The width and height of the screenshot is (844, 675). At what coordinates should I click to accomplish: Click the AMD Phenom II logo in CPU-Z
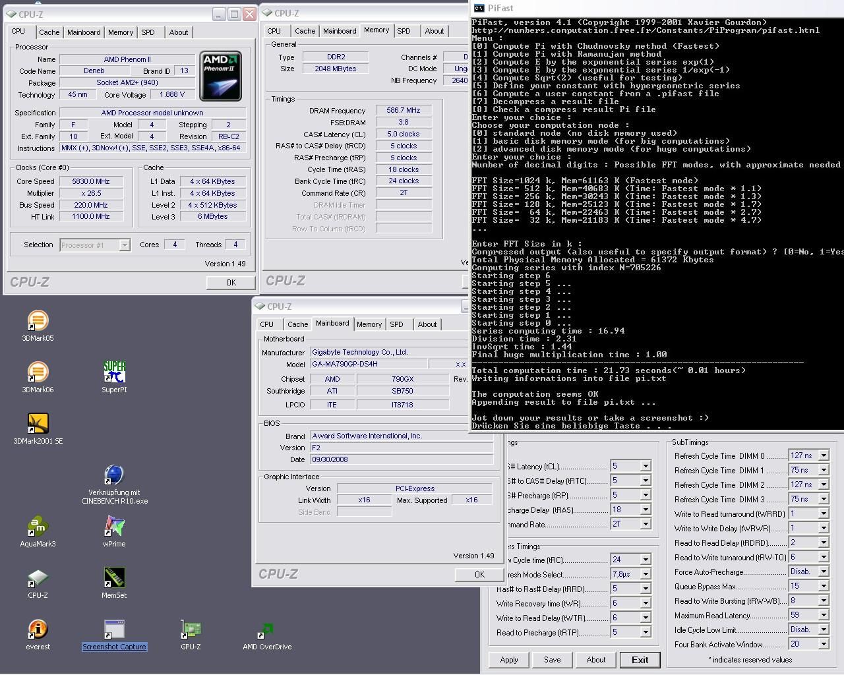pos(221,76)
